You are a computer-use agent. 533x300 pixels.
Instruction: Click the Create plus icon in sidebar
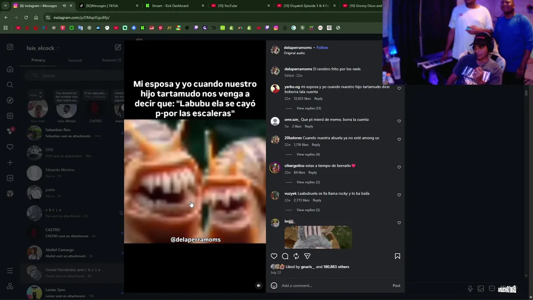click(x=10, y=162)
